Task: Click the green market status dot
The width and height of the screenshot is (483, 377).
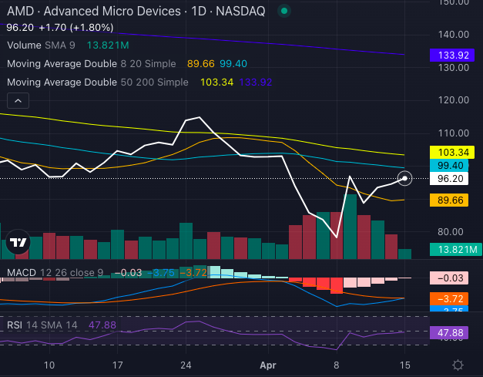Action: [284, 11]
